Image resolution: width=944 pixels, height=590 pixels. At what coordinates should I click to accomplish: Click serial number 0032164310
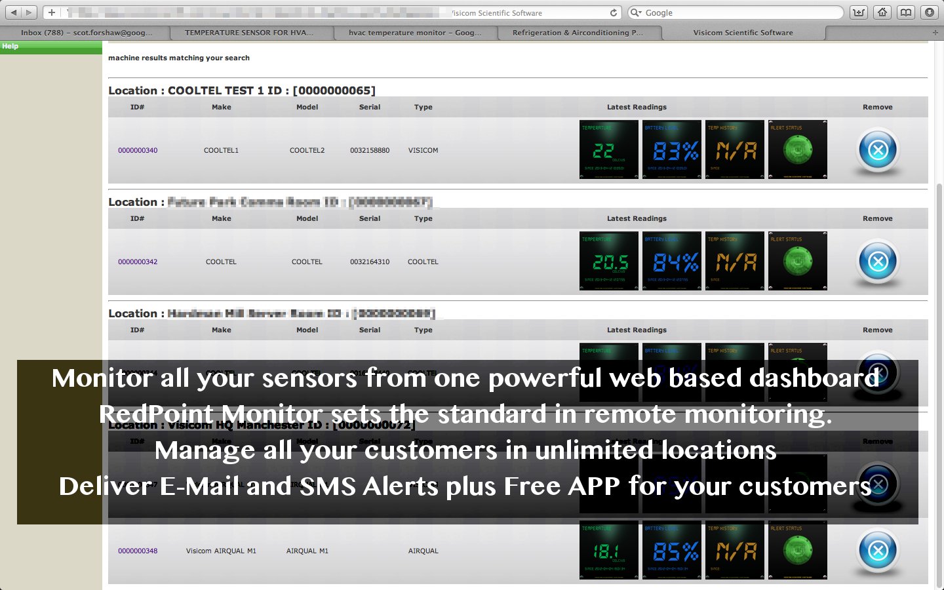[x=370, y=262]
